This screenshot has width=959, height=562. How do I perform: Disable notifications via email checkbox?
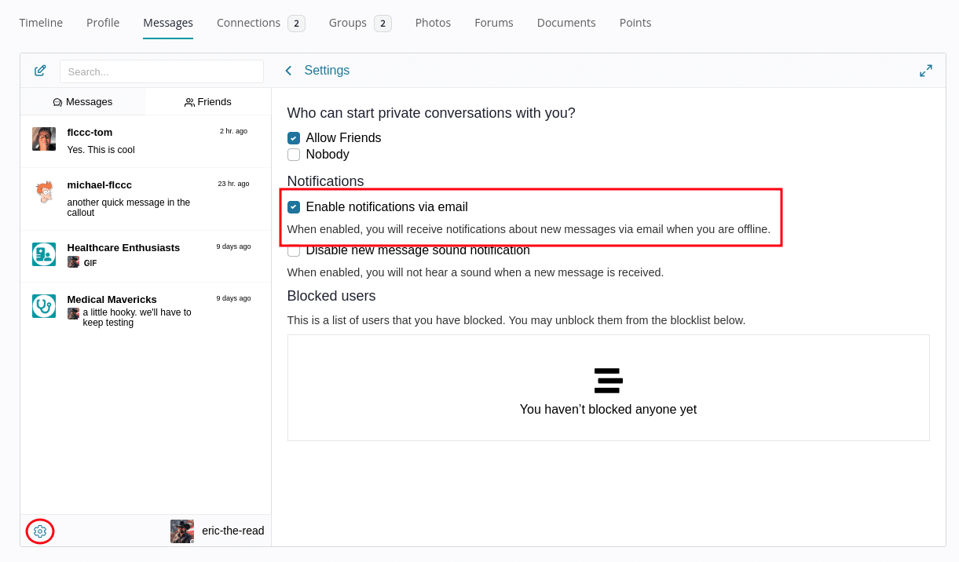(x=293, y=206)
